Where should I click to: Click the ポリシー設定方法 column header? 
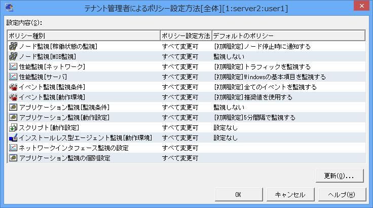click(x=185, y=36)
